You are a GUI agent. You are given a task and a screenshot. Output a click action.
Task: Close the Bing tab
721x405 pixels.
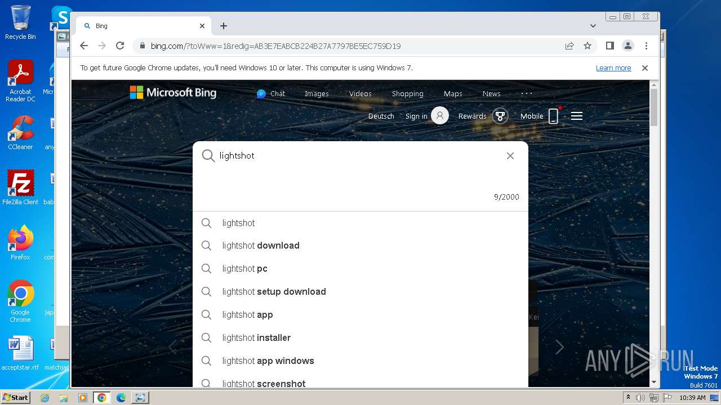[202, 26]
